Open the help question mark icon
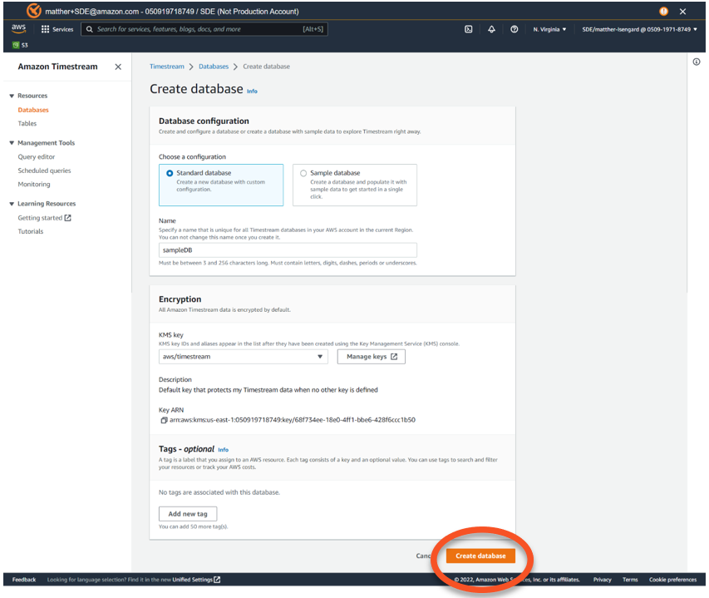This screenshot has width=709, height=598. 515,29
